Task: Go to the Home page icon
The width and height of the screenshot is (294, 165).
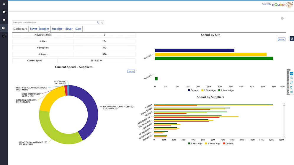Action: pos(4,12)
